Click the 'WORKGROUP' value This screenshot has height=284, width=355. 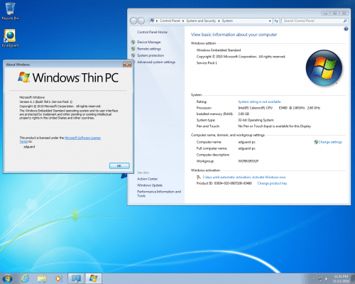[248, 161]
